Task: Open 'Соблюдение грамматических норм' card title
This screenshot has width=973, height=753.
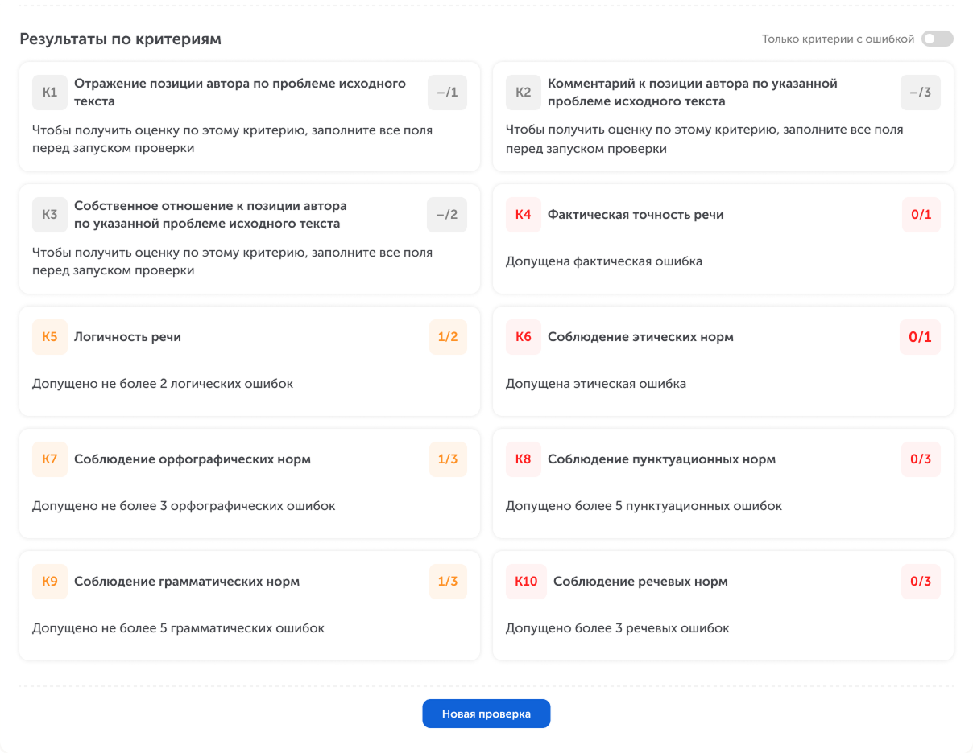Action: tap(187, 582)
